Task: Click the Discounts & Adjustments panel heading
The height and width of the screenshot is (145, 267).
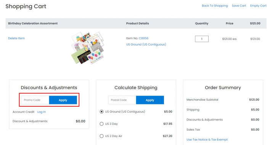Action: coord(49,88)
